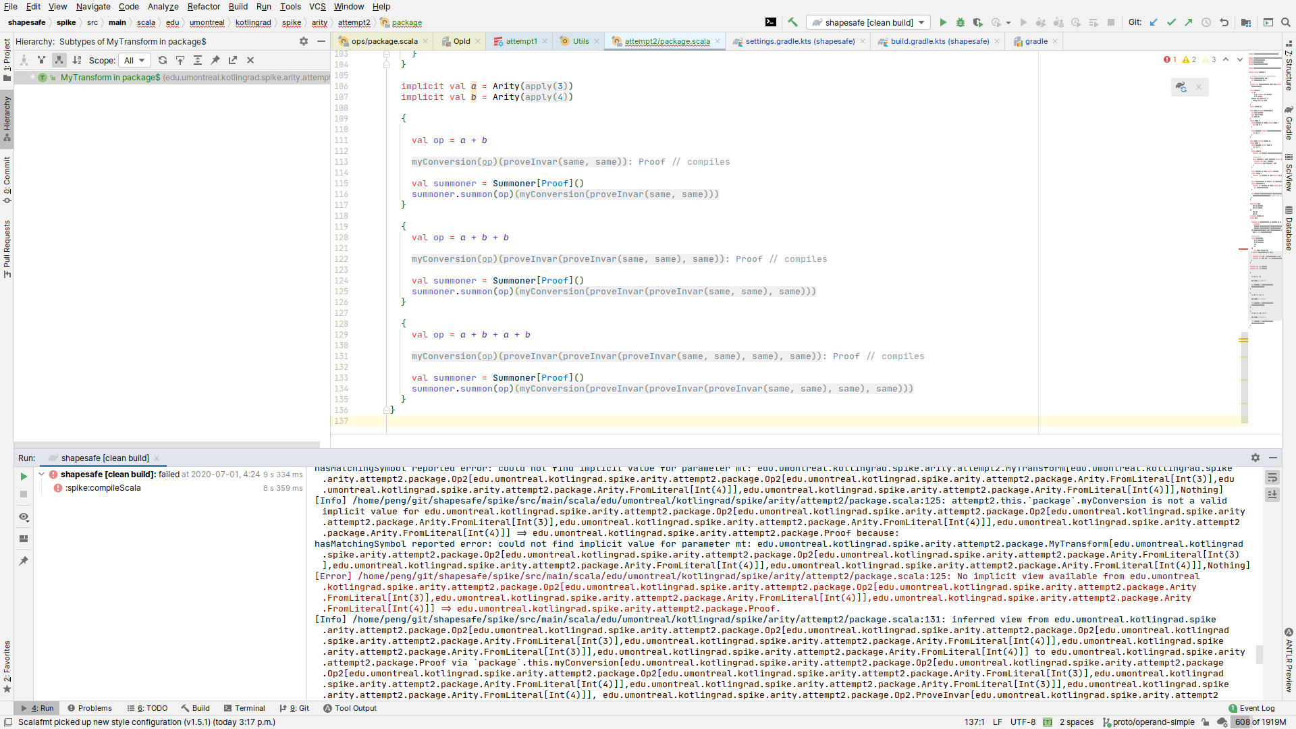Select the :spike:compileScala failed task
Image resolution: width=1296 pixels, height=729 pixels.
point(104,488)
